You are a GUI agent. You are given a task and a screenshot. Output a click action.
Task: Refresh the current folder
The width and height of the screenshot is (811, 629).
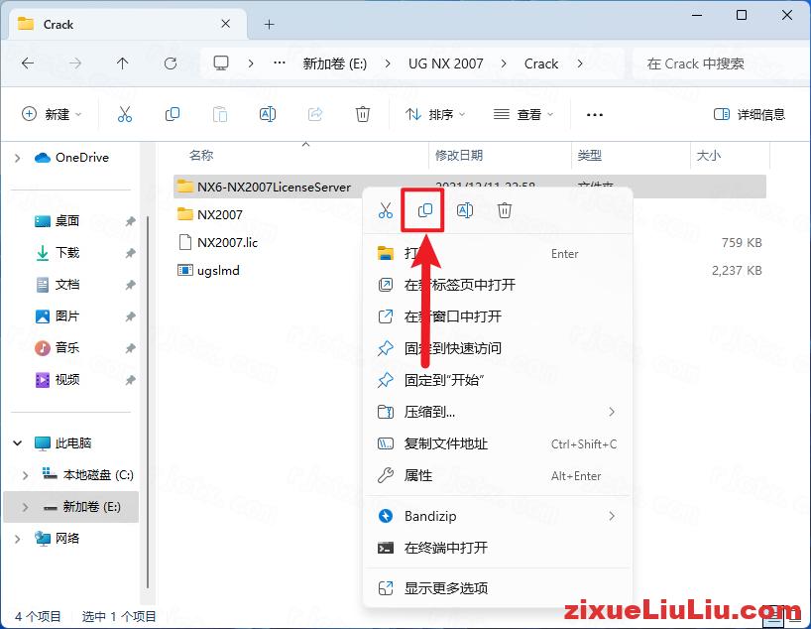point(171,63)
